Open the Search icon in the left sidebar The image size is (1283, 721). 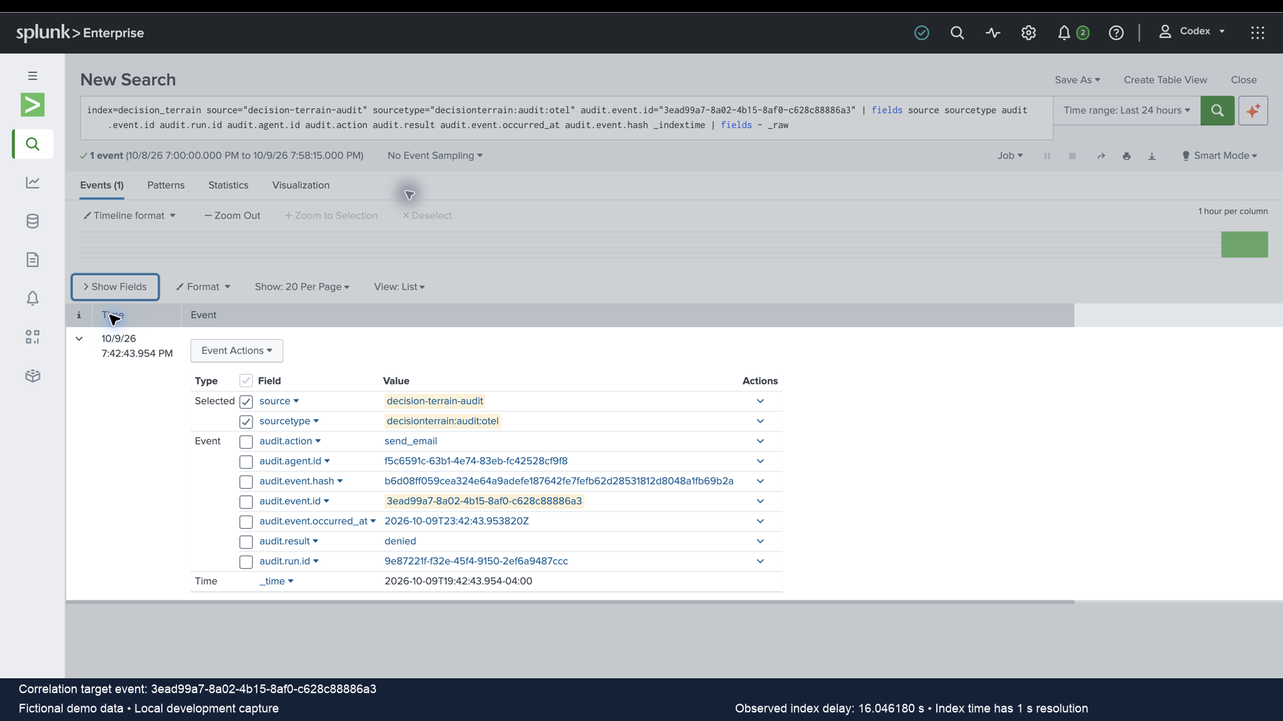tap(33, 144)
